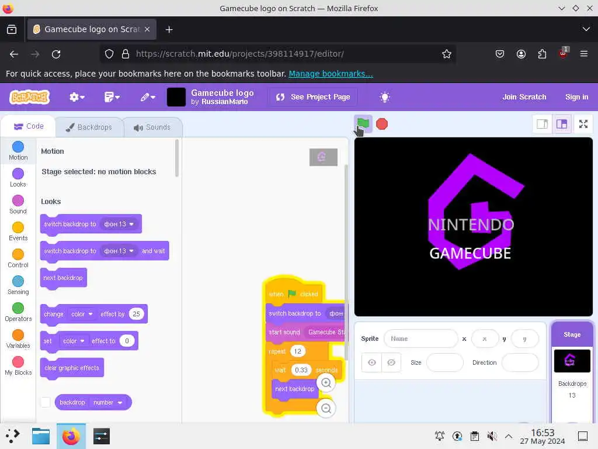Image resolution: width=598 pixels, height=449 pixels.
Task: Open the File menu dropdown
Action: tap(112, 97)
